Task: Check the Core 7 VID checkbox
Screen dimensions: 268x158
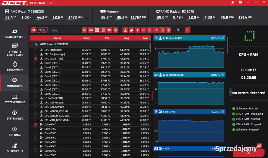Action: pyautogui.click(x=35, y=155)
